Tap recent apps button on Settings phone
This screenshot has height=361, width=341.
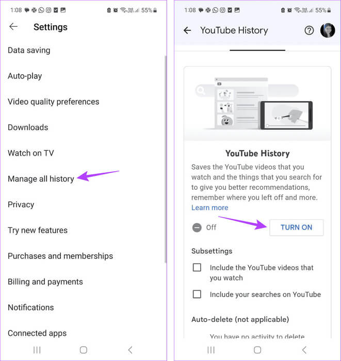click(37, 350)
